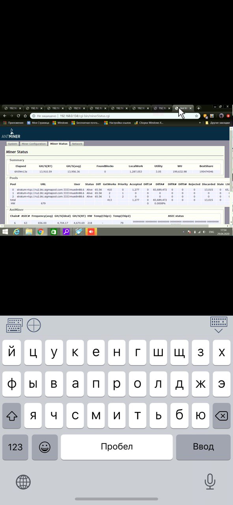Viewport: 233px width, 505px height.
Task: Open the taskbar clock showing 17:54
Action: coord(223,232)
